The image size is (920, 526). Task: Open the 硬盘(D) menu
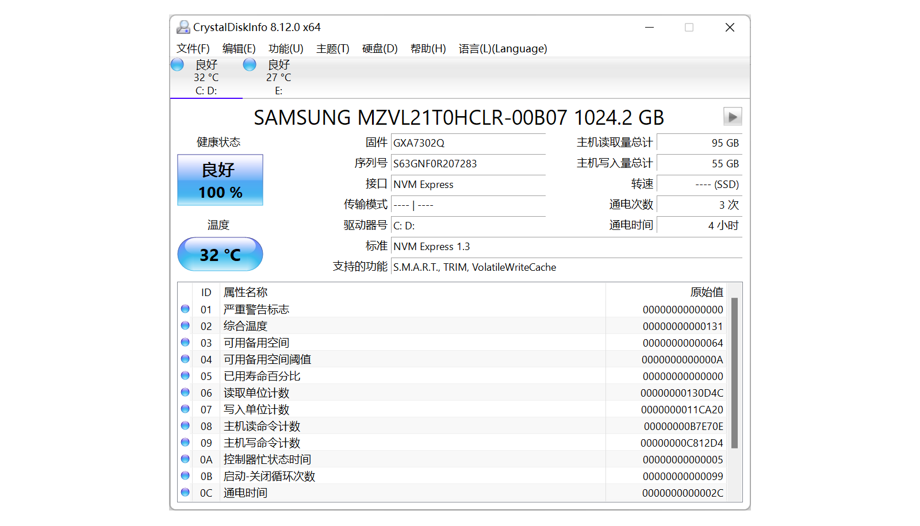380,49
